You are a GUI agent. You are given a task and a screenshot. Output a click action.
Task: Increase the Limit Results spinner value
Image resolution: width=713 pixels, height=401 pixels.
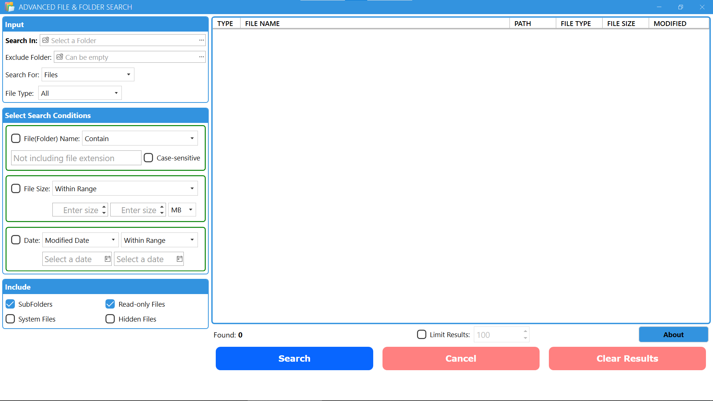click(x=525, y=331)
